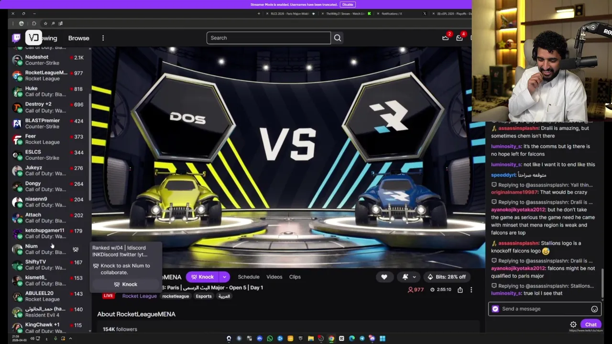Open the Rocket League category link
The width and height of the screenshot is (612, 344).
point(140,296)
